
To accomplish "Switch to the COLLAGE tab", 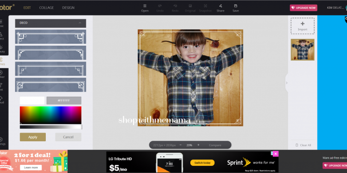I will 46,8.
